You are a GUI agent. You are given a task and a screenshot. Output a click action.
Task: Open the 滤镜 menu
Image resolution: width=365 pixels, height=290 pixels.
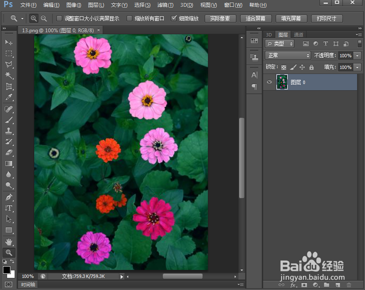pos(165,5)
